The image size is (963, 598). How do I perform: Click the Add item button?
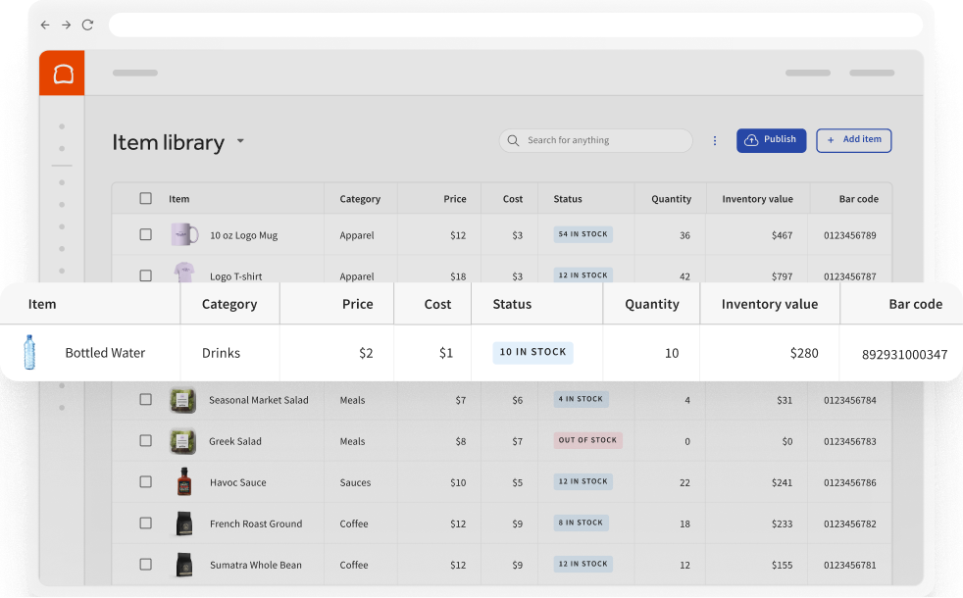point(854,140)
